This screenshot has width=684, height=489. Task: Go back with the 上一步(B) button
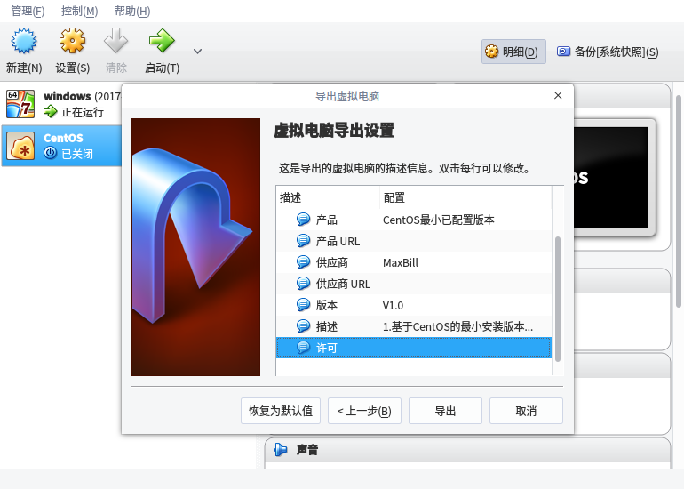(x=364, y=411)
